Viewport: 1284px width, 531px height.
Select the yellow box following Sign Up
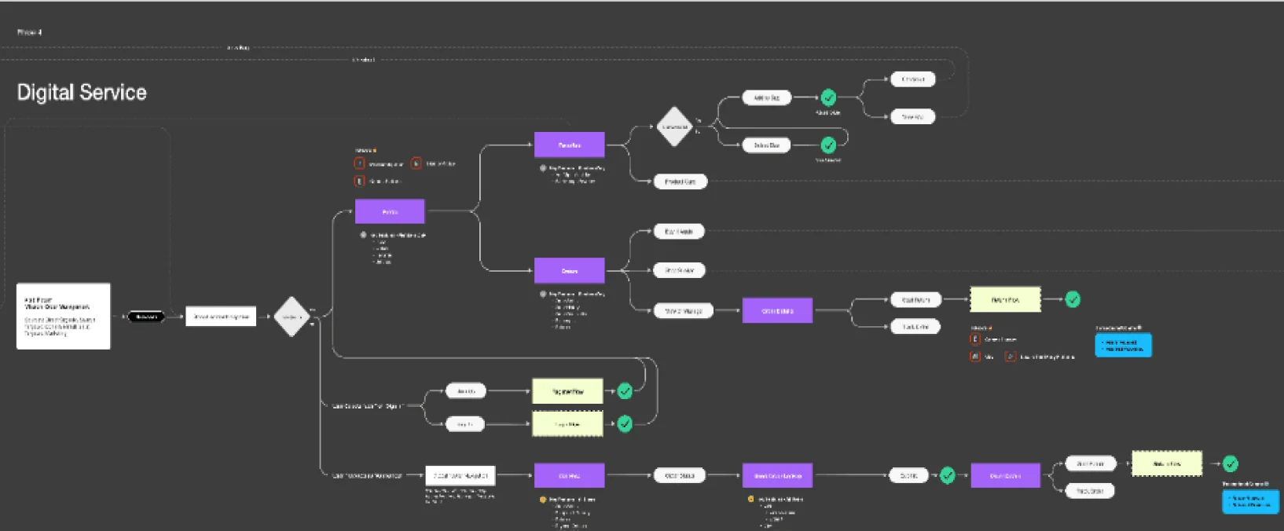567,391
